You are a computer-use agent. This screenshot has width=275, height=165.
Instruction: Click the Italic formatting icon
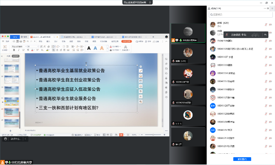19,50
